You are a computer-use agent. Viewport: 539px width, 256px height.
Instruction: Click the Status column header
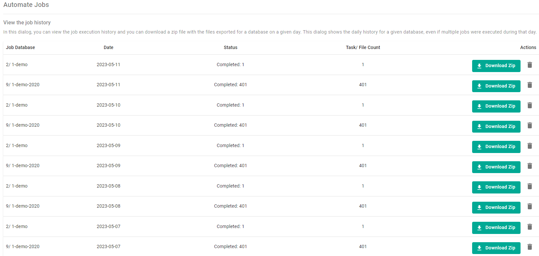pyautogui.click(x=230, y=47)
